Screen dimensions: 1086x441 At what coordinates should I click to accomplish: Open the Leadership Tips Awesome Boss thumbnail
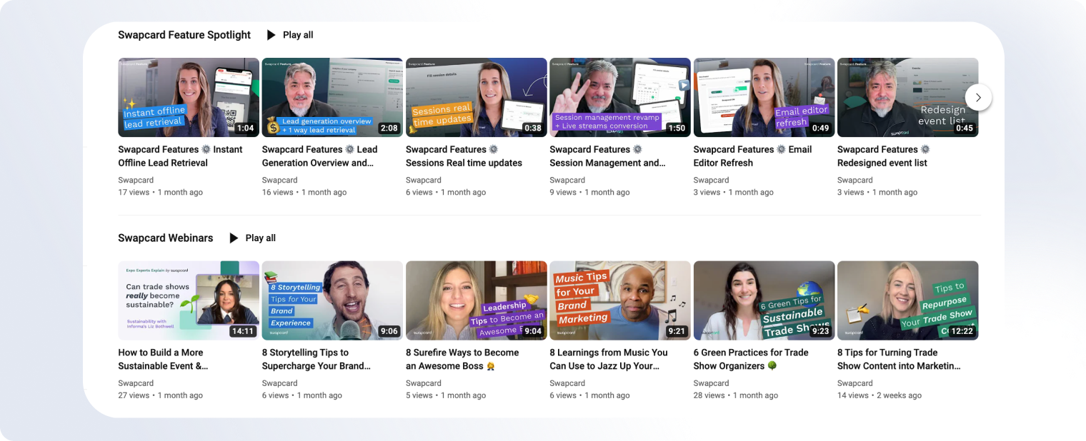pos(477,300)
